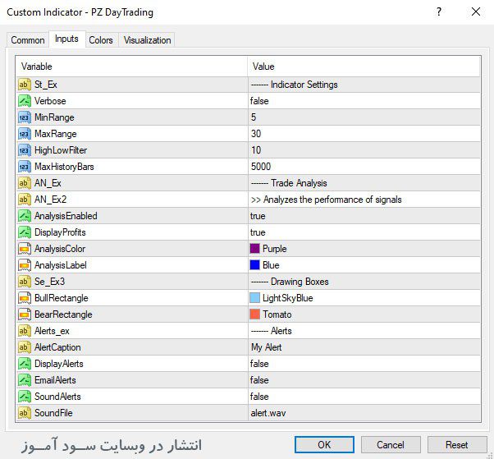Click the MaxRange value 30
The height and width of the screenshot is (459, 494).
(x=256, y=134)
